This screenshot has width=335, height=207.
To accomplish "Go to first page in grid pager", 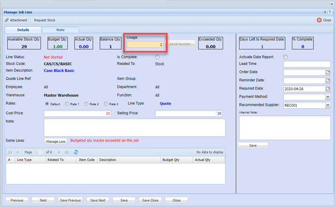I will point(9,152).
